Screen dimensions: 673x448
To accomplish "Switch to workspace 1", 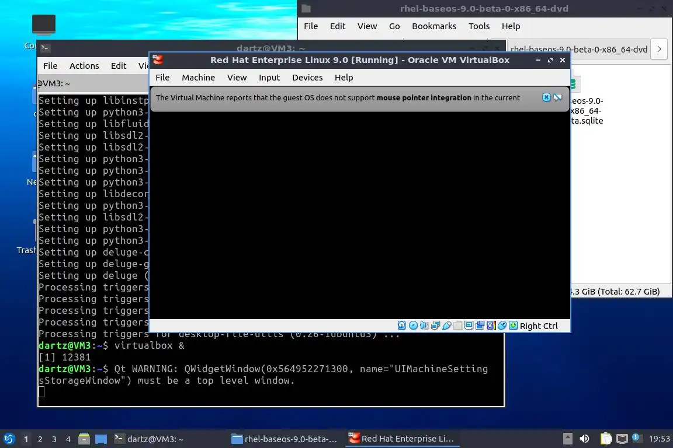I will click(26, 439).
